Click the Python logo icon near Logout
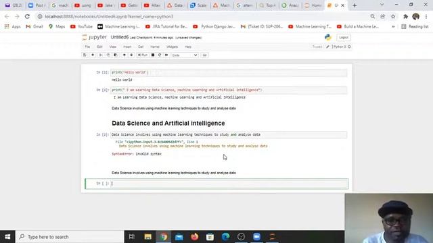Image resolution: width=433 pixels, height=243 pixels. coord(327,37)
